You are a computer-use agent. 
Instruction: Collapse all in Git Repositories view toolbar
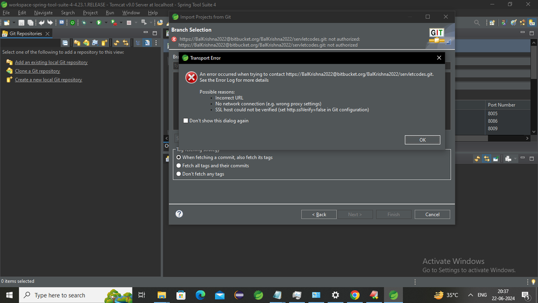(65, 43)
